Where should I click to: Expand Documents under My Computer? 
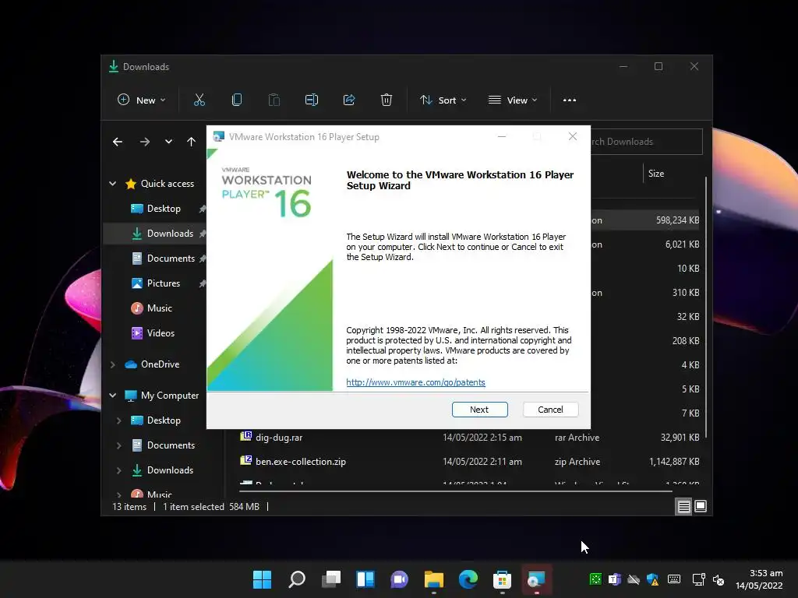click(118, 445)
